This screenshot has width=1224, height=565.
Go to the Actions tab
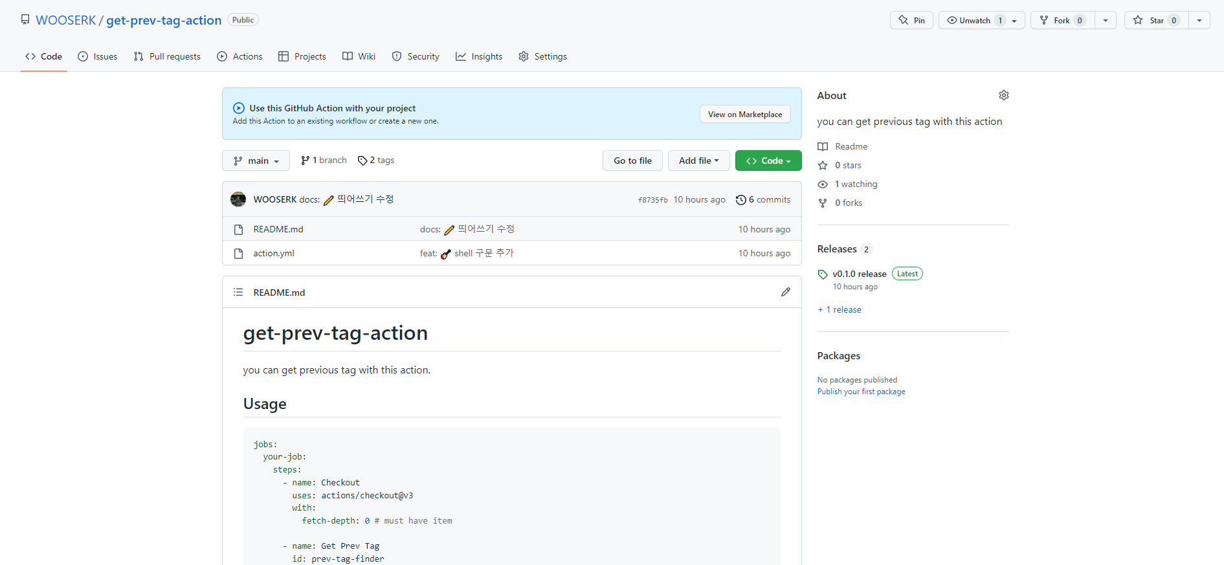(x=239, y=56)
